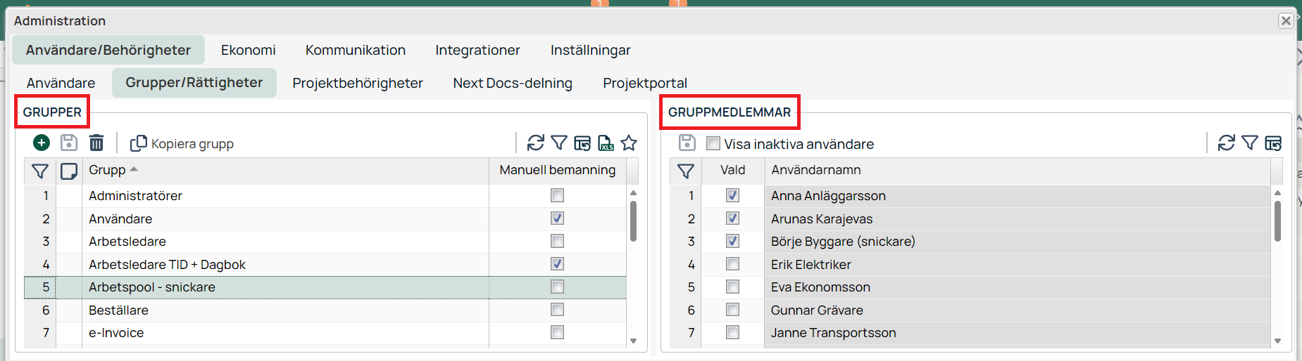This screenshot has height=361, width=1302.
Task: Click the Kopiera grupp button
Action: tap(182, 144)
